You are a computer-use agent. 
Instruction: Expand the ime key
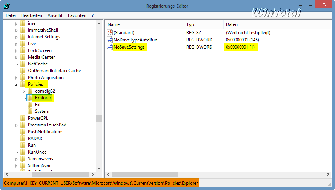pos(16,24)
